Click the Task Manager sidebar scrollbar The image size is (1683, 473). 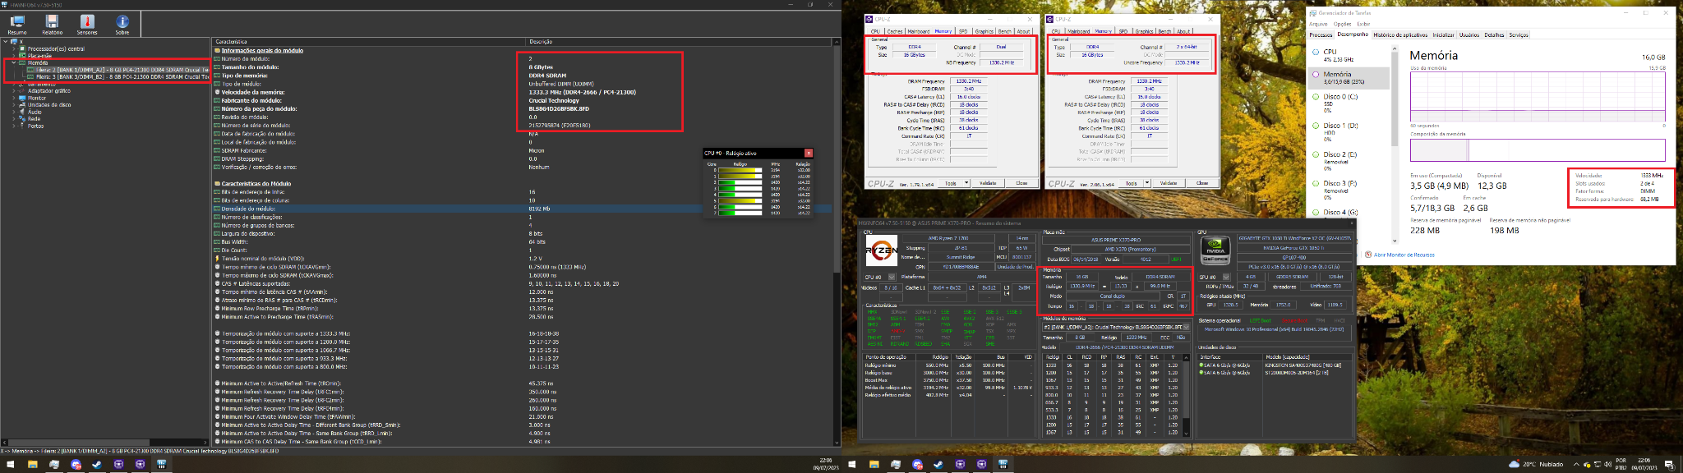[1394, 99]
